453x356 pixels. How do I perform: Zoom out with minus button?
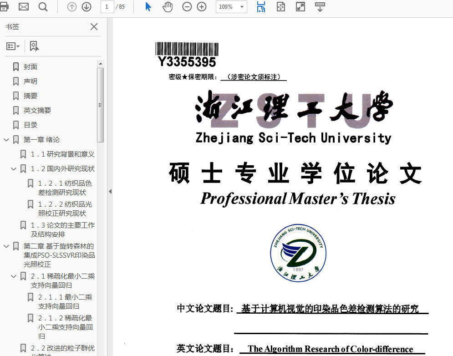[x=187, y=7]
